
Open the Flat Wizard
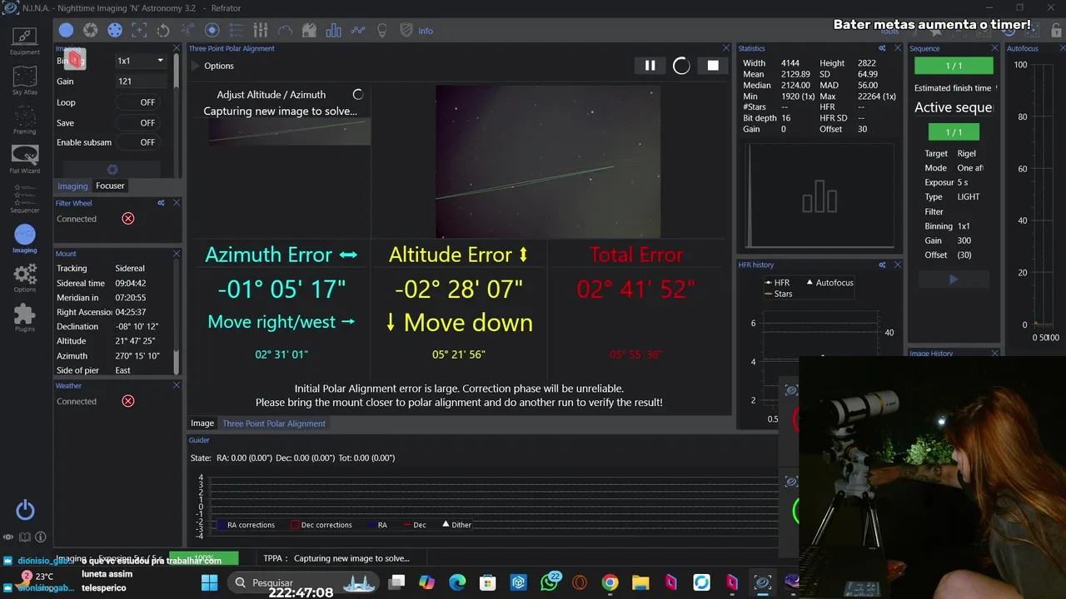(x=25, y=159)
